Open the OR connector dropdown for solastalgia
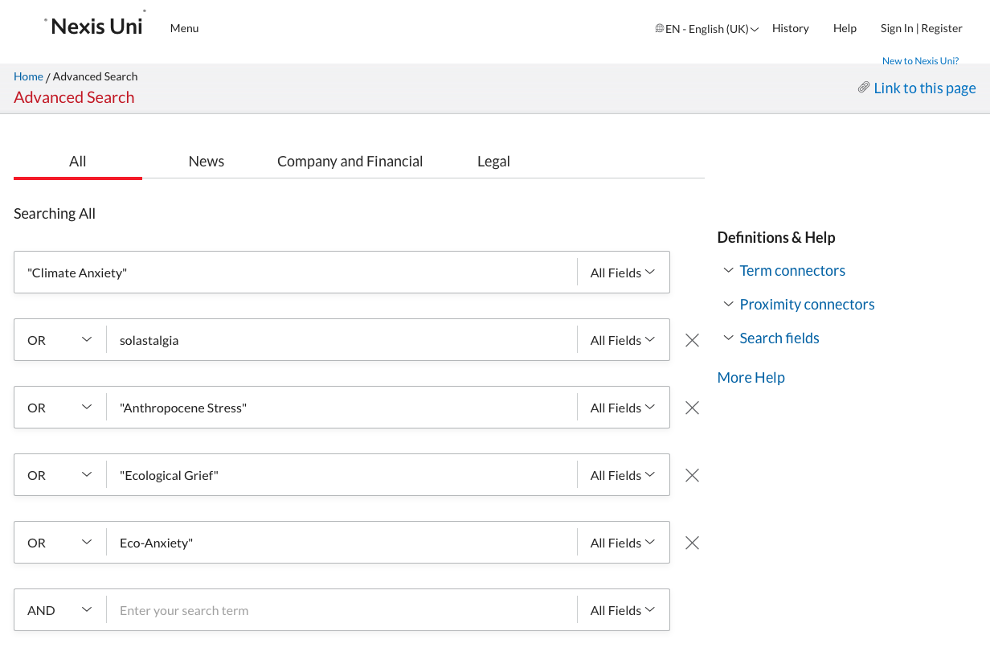 click(x=60, y=340)
